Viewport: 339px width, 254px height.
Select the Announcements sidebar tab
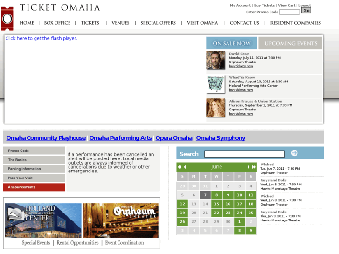point(34,187)
